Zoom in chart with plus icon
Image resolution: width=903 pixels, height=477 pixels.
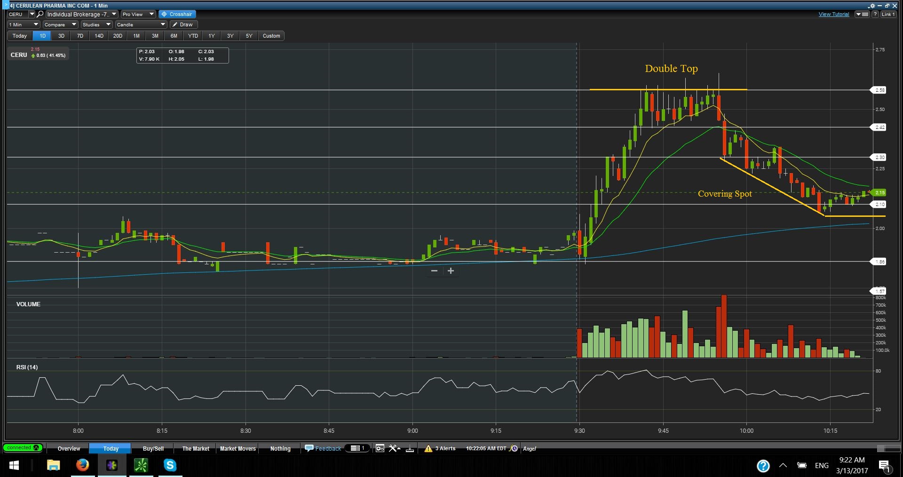click(x=451, y=271)
